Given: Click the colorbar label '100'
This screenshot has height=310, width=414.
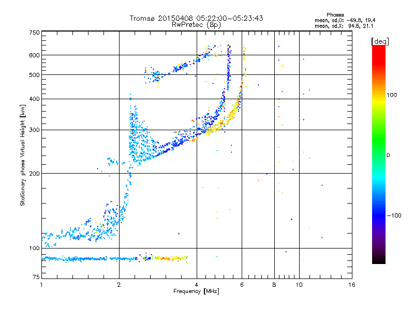Looking at the screenshot, I should pos(392,95).
